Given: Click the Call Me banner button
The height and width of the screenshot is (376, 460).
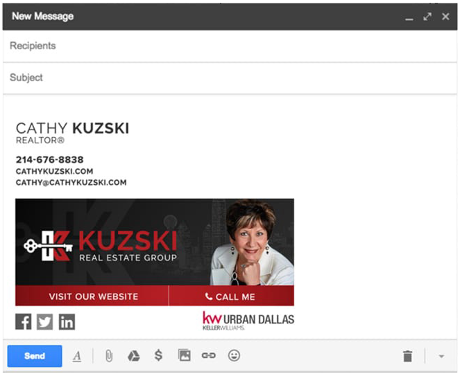Looking at the screenshot, I should tap(231, 296).
